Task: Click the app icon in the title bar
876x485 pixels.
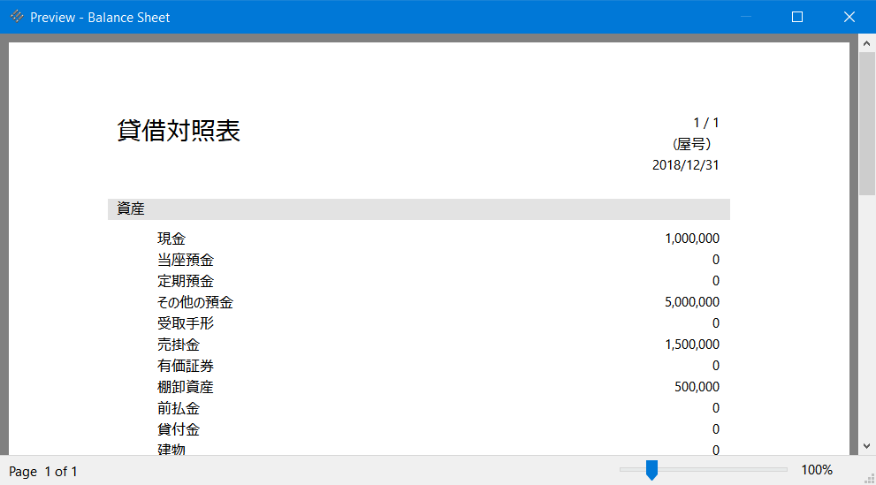Action: (x=16, y=17)
